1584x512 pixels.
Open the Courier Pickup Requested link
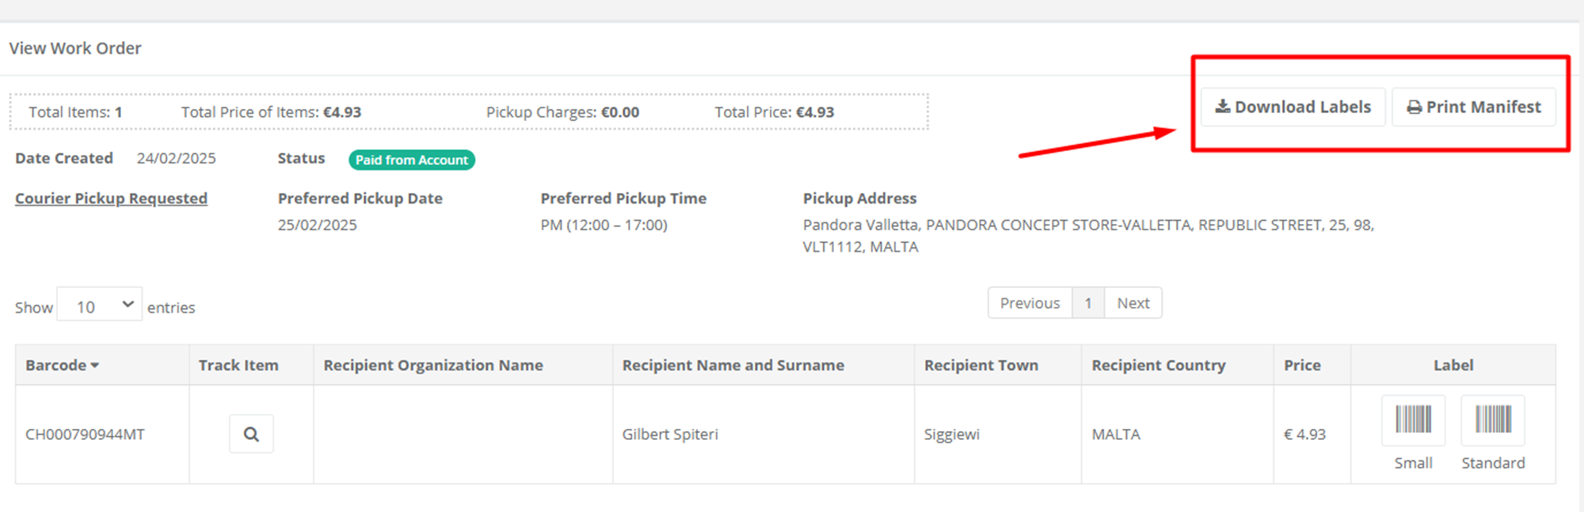pyautogui.click(x=111, y=199)
